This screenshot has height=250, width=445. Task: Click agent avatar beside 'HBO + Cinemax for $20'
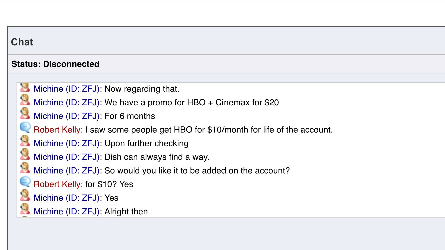click(25, 100)
